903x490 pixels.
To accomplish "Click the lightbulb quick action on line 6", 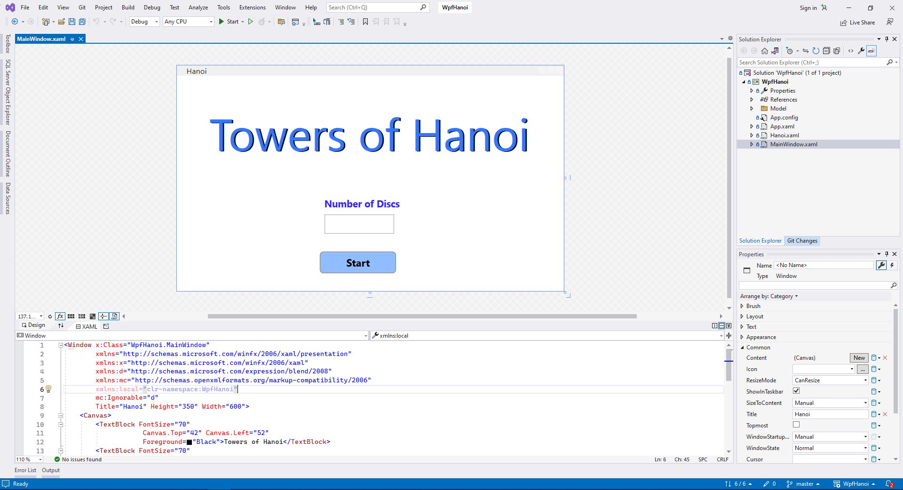I will click(x=48, y=389).
